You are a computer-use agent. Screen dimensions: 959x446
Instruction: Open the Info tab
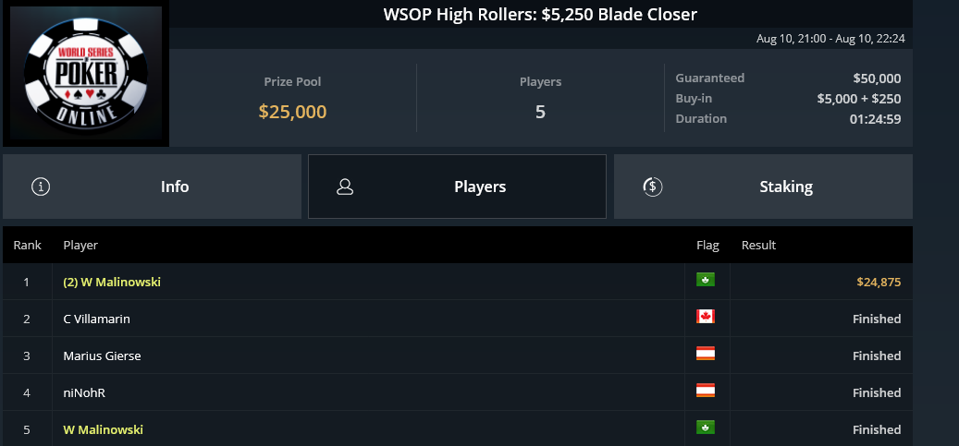pyautogui.click(x=152, y=187)
